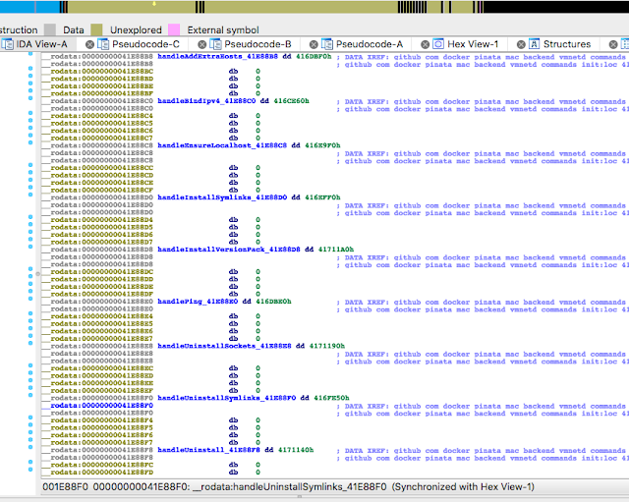Open the Structures tab

[x=567, y=44]
